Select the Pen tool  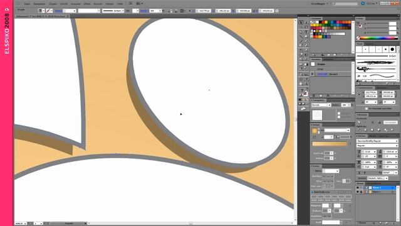(x=301, y=32)
